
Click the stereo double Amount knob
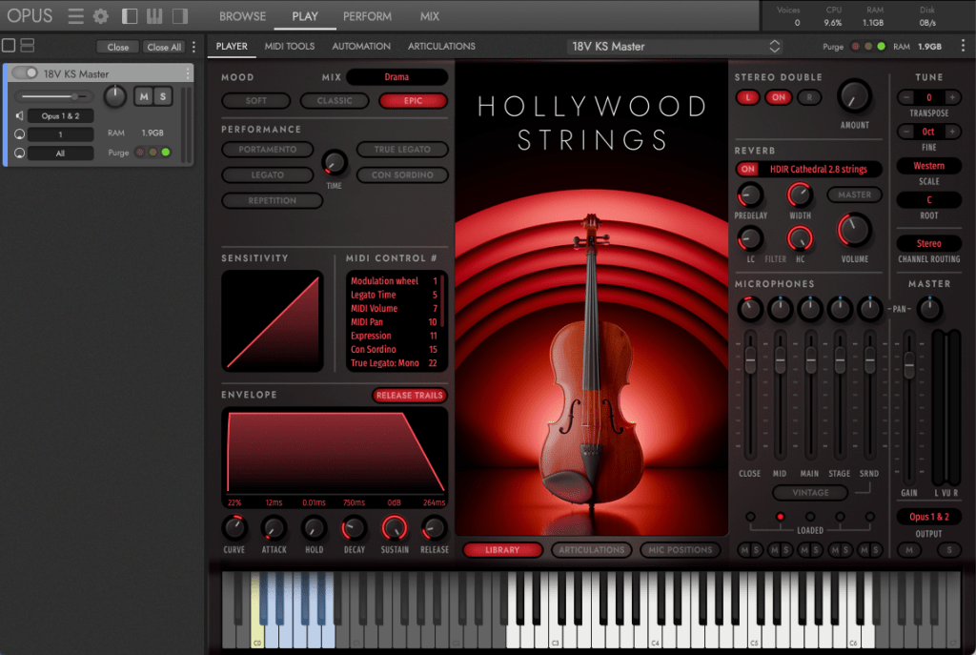(x=854, y=96)
